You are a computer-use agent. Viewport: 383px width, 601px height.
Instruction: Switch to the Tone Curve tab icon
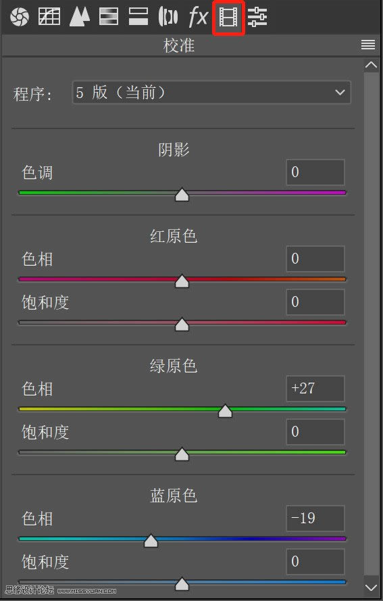(49, 17)
